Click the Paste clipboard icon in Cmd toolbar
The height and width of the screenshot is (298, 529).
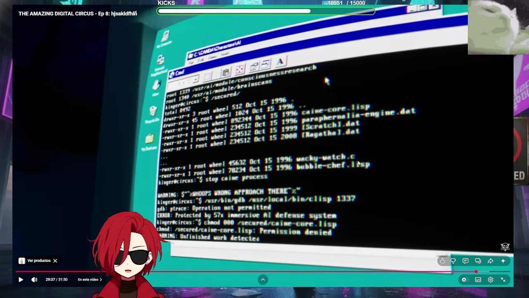226,72
